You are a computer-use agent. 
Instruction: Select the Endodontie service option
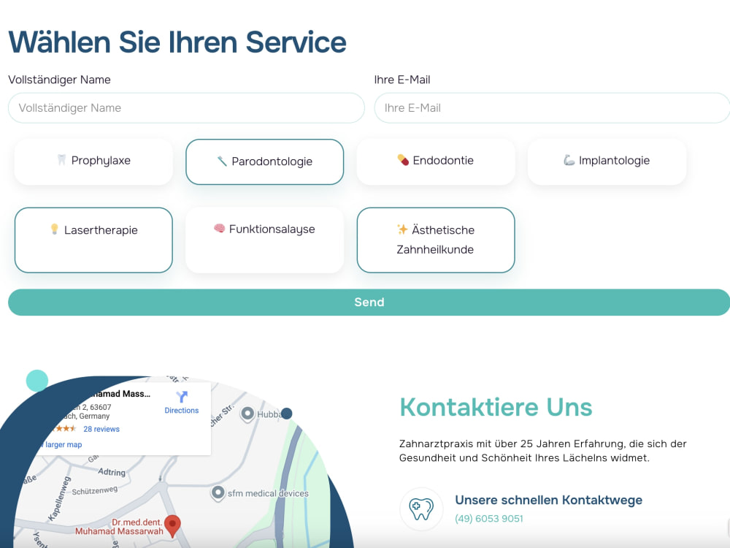click(436, 161)
